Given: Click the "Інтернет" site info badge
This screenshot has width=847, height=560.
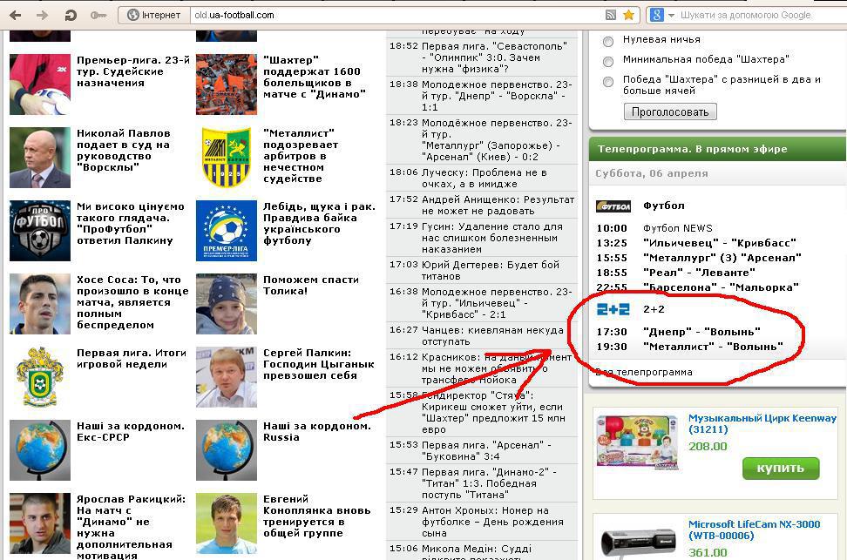Looking at the screenshot, I should [x=153, y=15].
